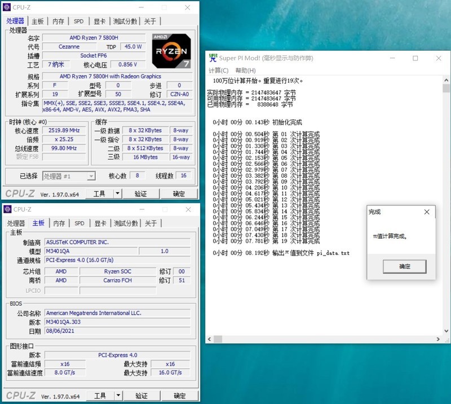Click the CPU-Z logo at bottom of mainboard window

click(x=21, y=395)
